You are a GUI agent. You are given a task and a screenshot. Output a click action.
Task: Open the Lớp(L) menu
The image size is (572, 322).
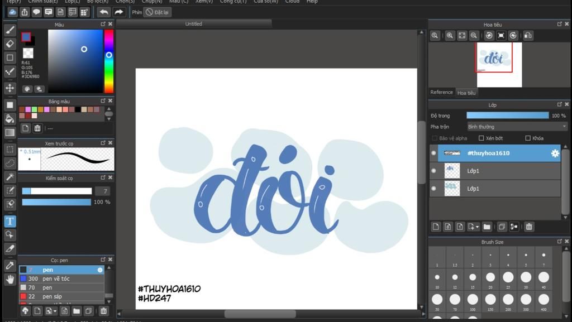pyautogui.click(x=72, y=2)
